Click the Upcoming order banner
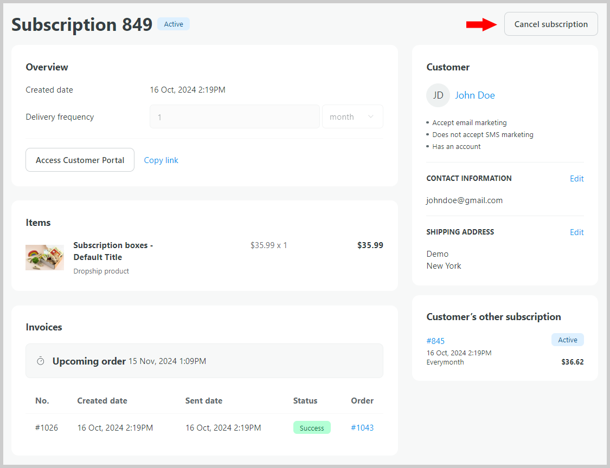The width and height of the screenshot is (610, 468). click(204, 361)
